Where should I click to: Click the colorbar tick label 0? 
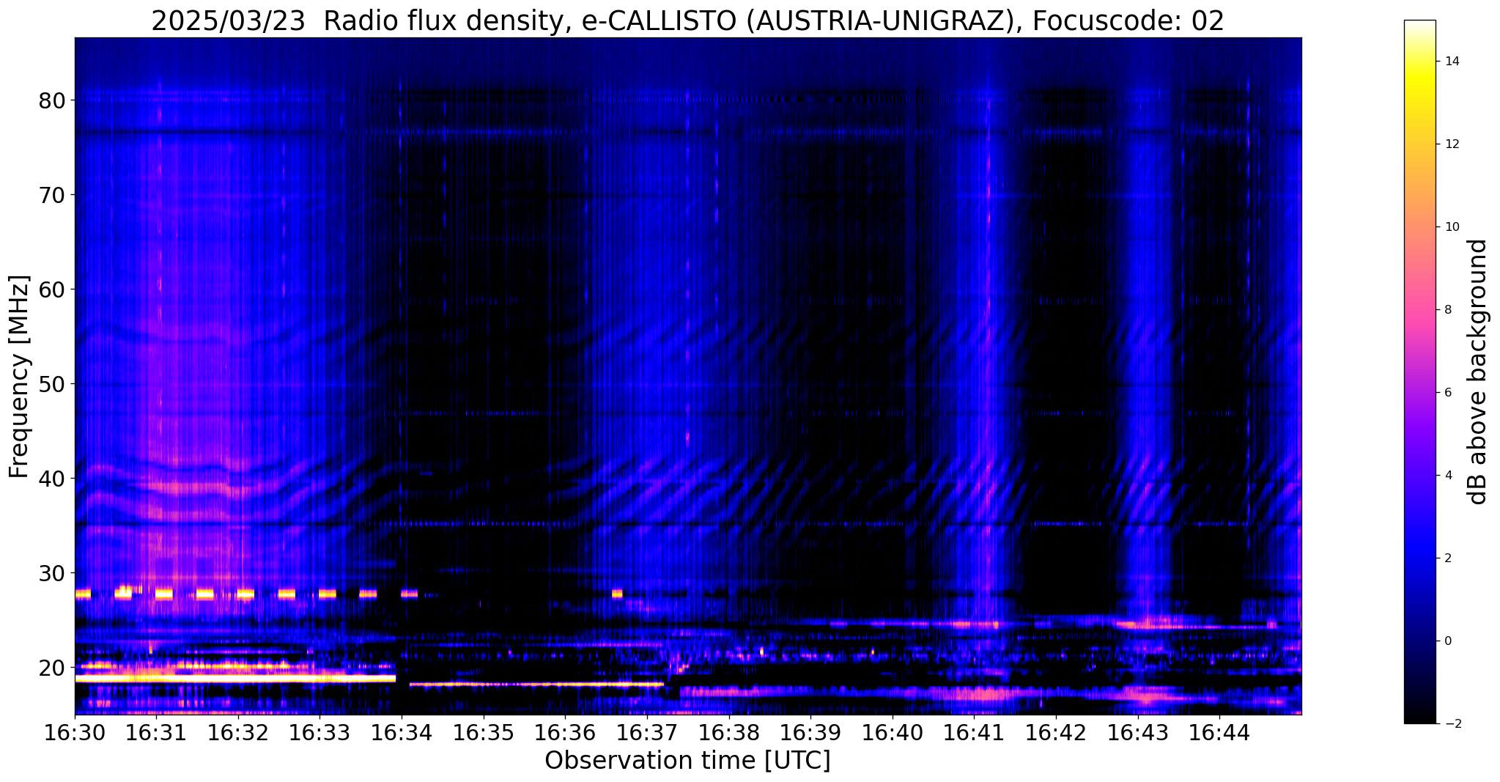click(x=1447, y=641)
